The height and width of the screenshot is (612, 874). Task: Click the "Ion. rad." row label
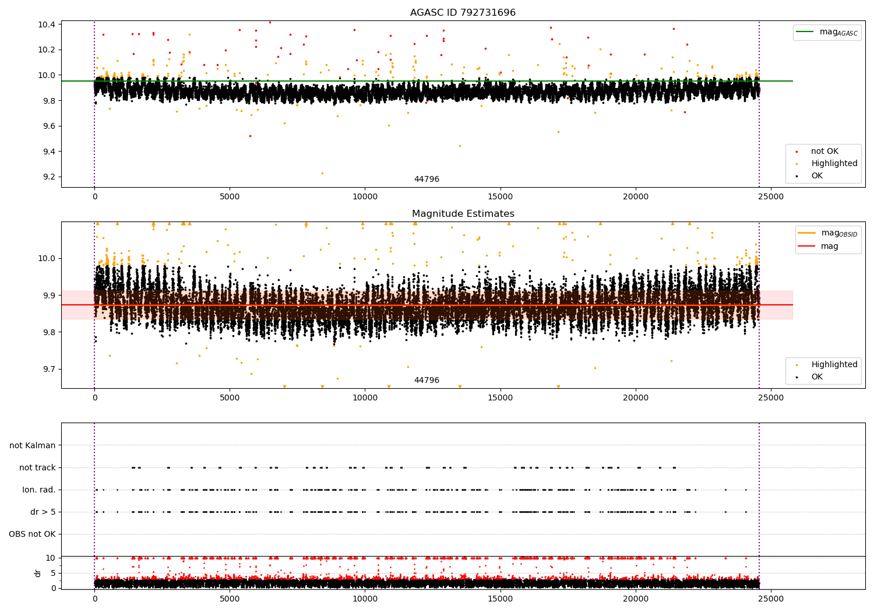[39, 490]
